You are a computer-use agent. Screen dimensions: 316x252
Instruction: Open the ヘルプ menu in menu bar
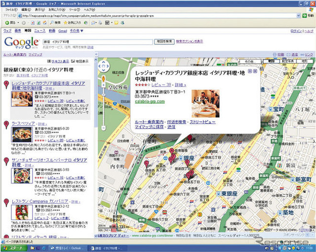click(x=89, y=10)
